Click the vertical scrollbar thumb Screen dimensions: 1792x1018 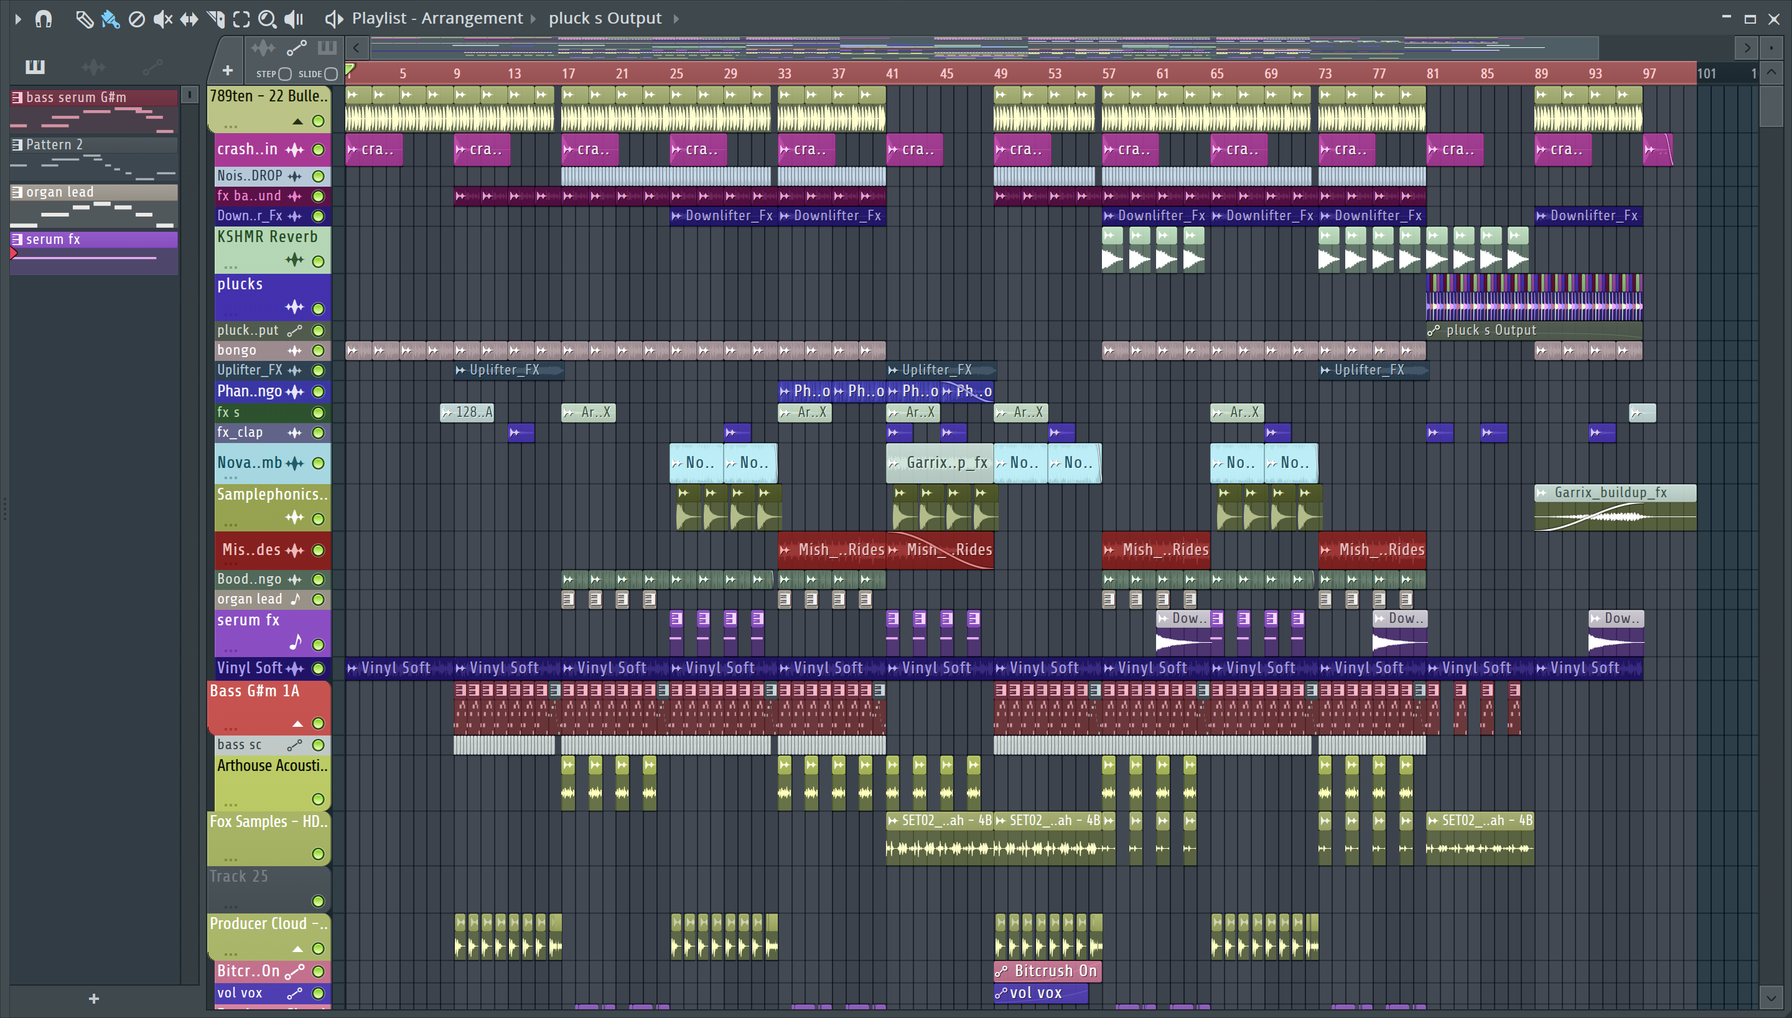click(x=1771, y=106)
